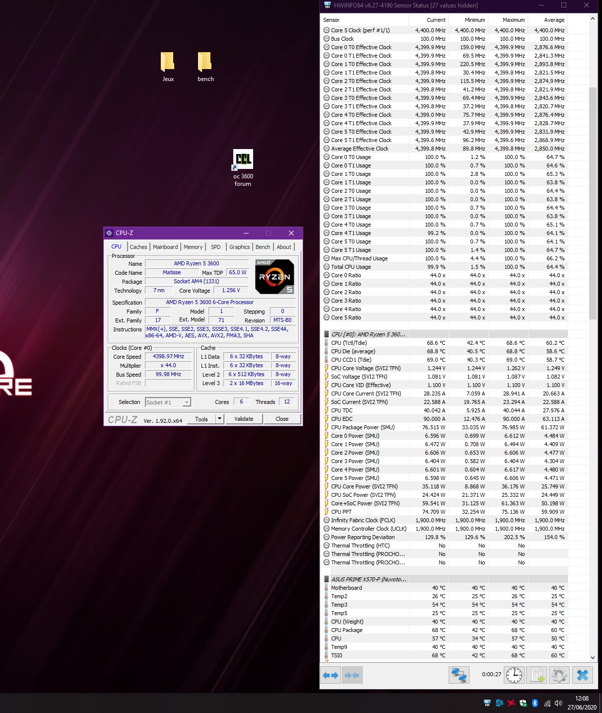Open Windows Security shield tray icon
The height and width of the screenshot is (713, 602).
(x=523, y=703)
